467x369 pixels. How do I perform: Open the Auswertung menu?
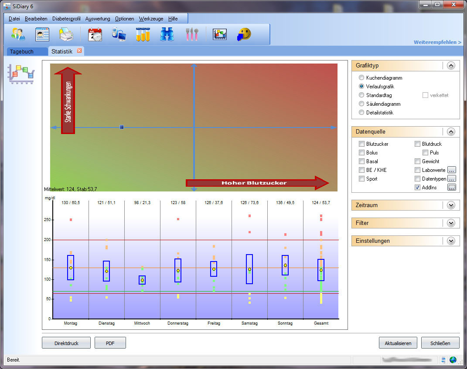click(98, 19)
